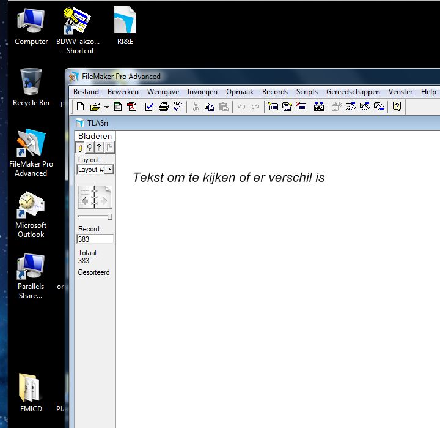
Task: Select the FMICD folder on desktop
Action: point(31,393)
